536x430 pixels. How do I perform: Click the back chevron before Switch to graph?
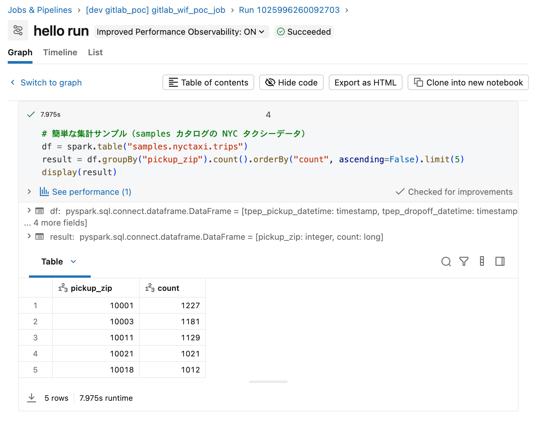click(x=13, y=83)
